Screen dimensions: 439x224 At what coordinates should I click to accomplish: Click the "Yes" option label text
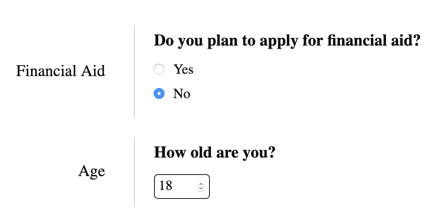tap(183, 70)
